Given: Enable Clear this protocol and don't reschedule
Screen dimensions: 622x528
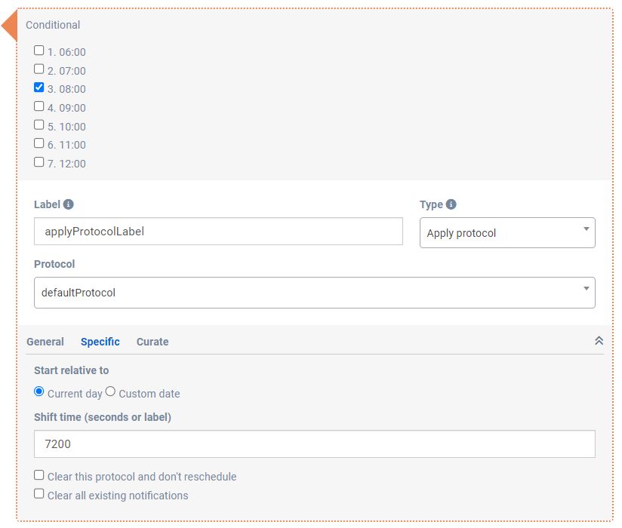Looking at the screenshot, I should 39,475.
